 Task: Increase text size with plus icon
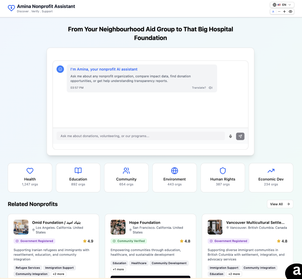[284, 12]
